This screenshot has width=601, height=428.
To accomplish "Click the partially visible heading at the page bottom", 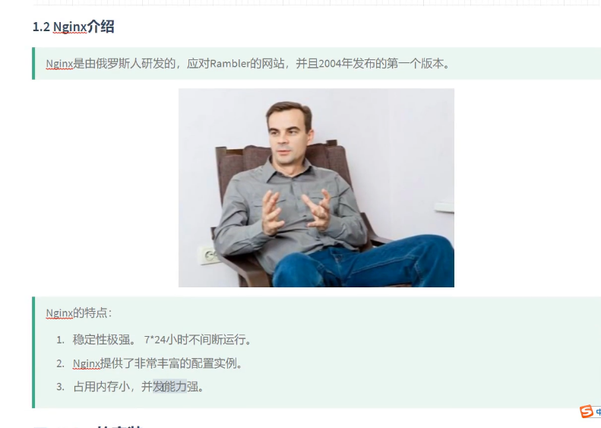I will coord(88,426).
